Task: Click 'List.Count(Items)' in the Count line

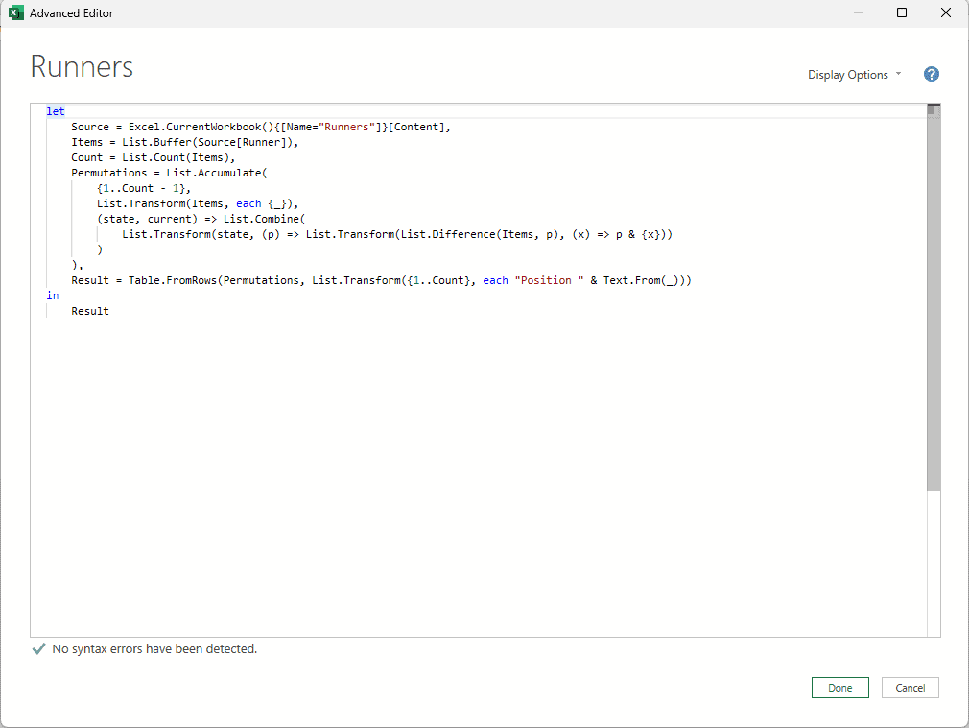Action: pos(176,157)
